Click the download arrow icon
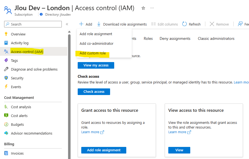This screenshot has height=159, width=249. click(99, 24)
